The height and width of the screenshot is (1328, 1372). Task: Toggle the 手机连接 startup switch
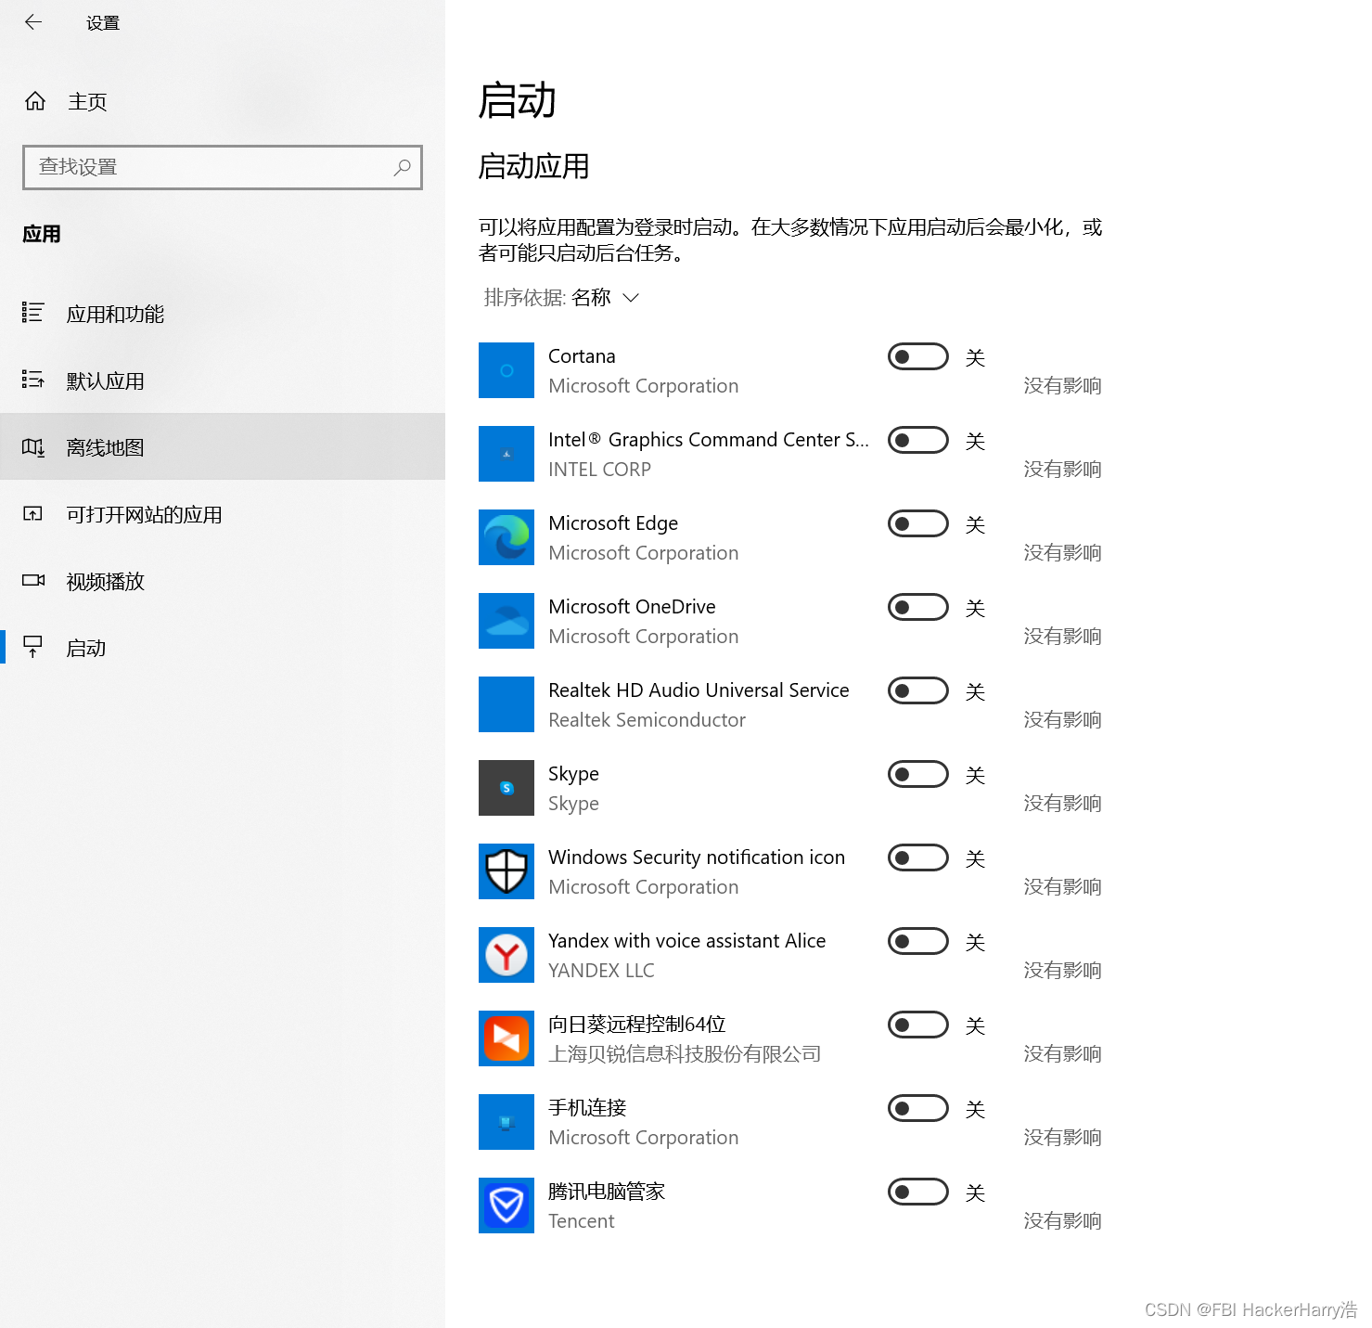pos(918,1108)
